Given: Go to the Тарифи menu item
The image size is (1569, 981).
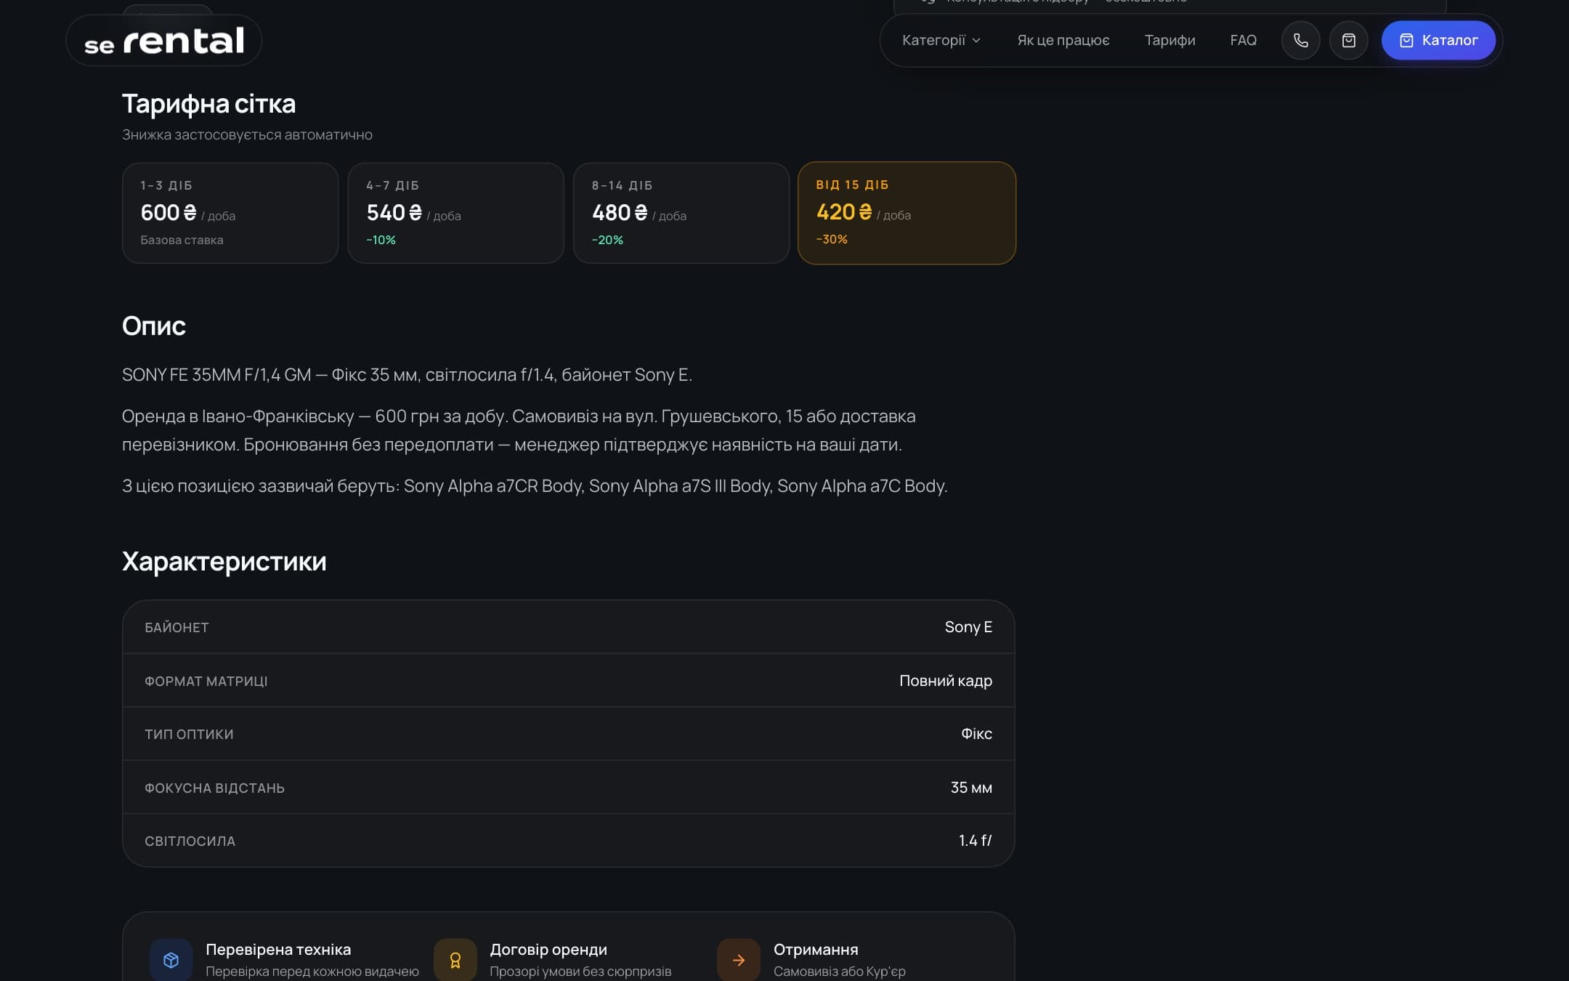Looking at the screenshot, I should pos(1169,41).
